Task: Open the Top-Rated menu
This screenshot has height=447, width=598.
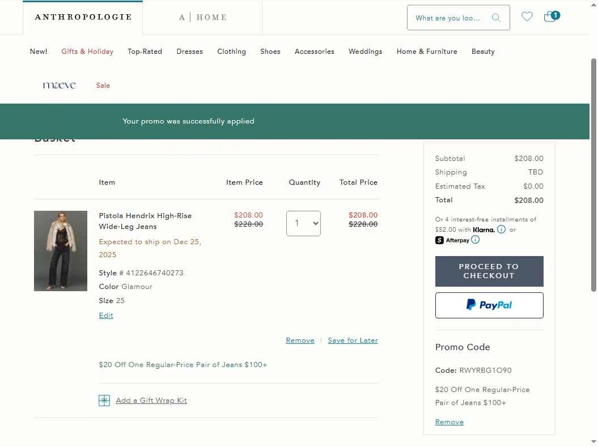Action: coord(145,52)
